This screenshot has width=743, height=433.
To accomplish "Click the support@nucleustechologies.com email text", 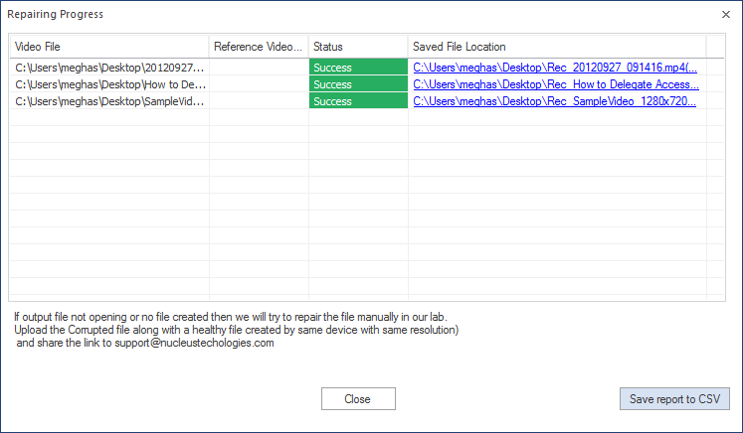I will pyautogui.click(x=194, y=343).
